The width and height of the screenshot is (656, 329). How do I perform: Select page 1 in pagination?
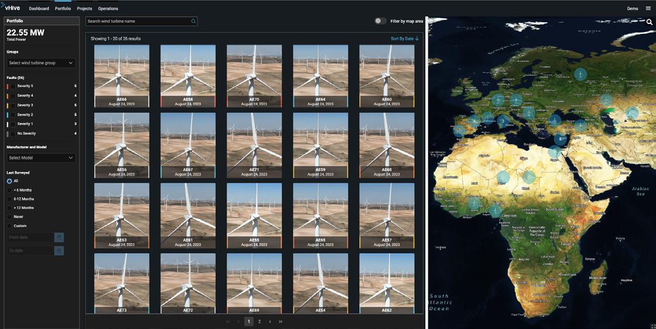[x=249, y=321]
